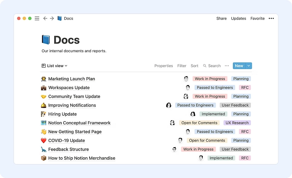Open the Sort options
Image resolution: width=292 pixels, height=178 pixels.
(195, 66)
